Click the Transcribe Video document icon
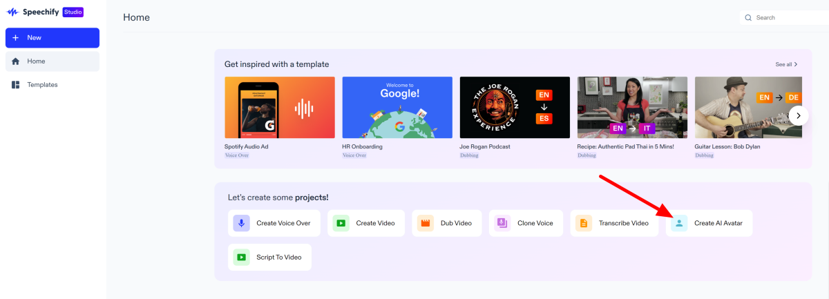Viewport: 829px width, 299px height. [x=584, y=223]
